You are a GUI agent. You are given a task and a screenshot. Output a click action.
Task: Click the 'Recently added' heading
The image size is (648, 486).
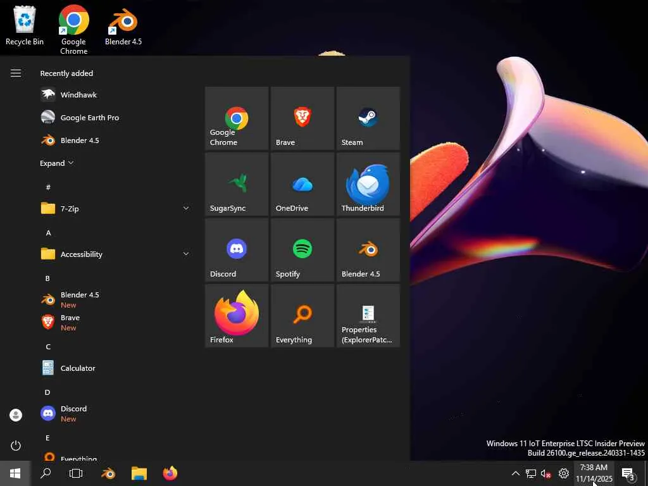pyautogui.click(x=66, y=73)
